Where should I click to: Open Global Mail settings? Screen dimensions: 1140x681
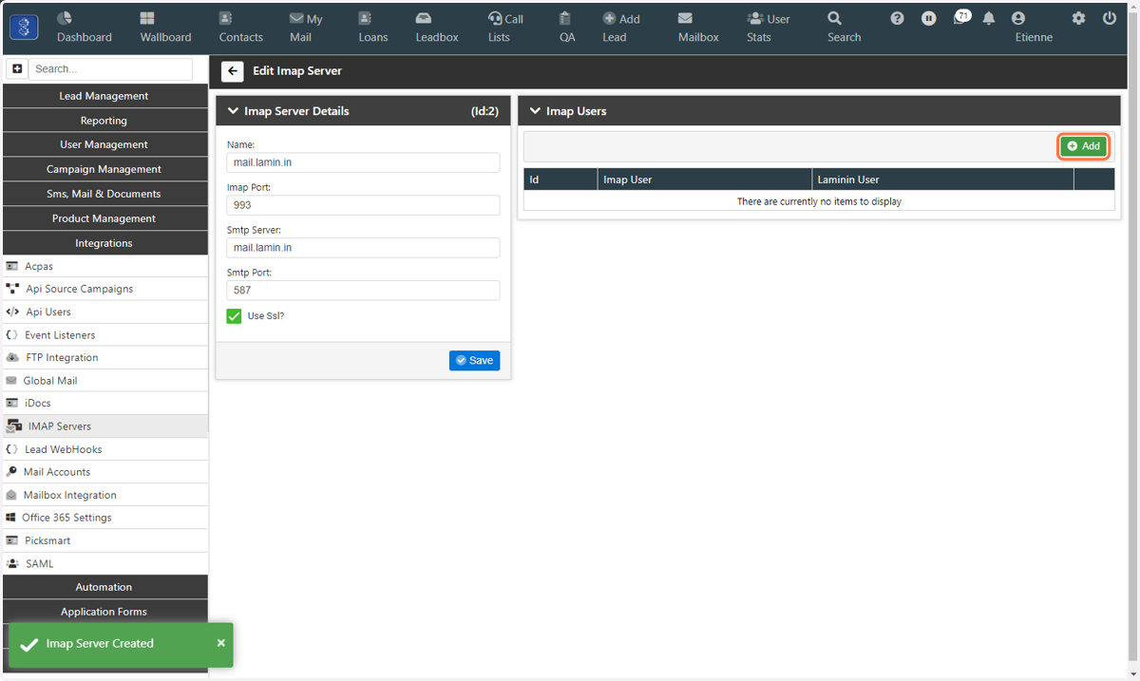[x=104, y=380]
